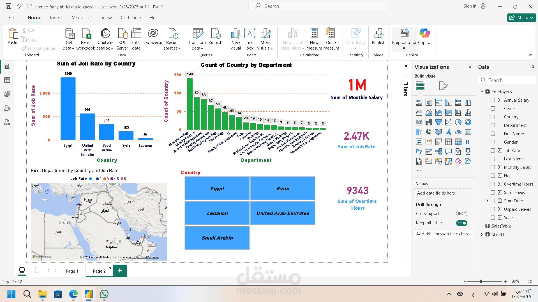Select the Donut chart visual
The image size is (538, 302).
pos(468,122)
